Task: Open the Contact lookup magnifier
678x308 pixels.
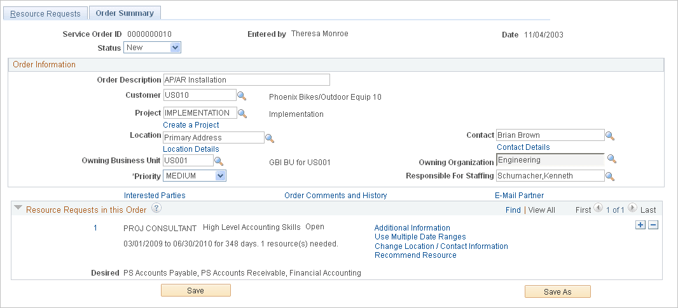Action: [609, 135]
